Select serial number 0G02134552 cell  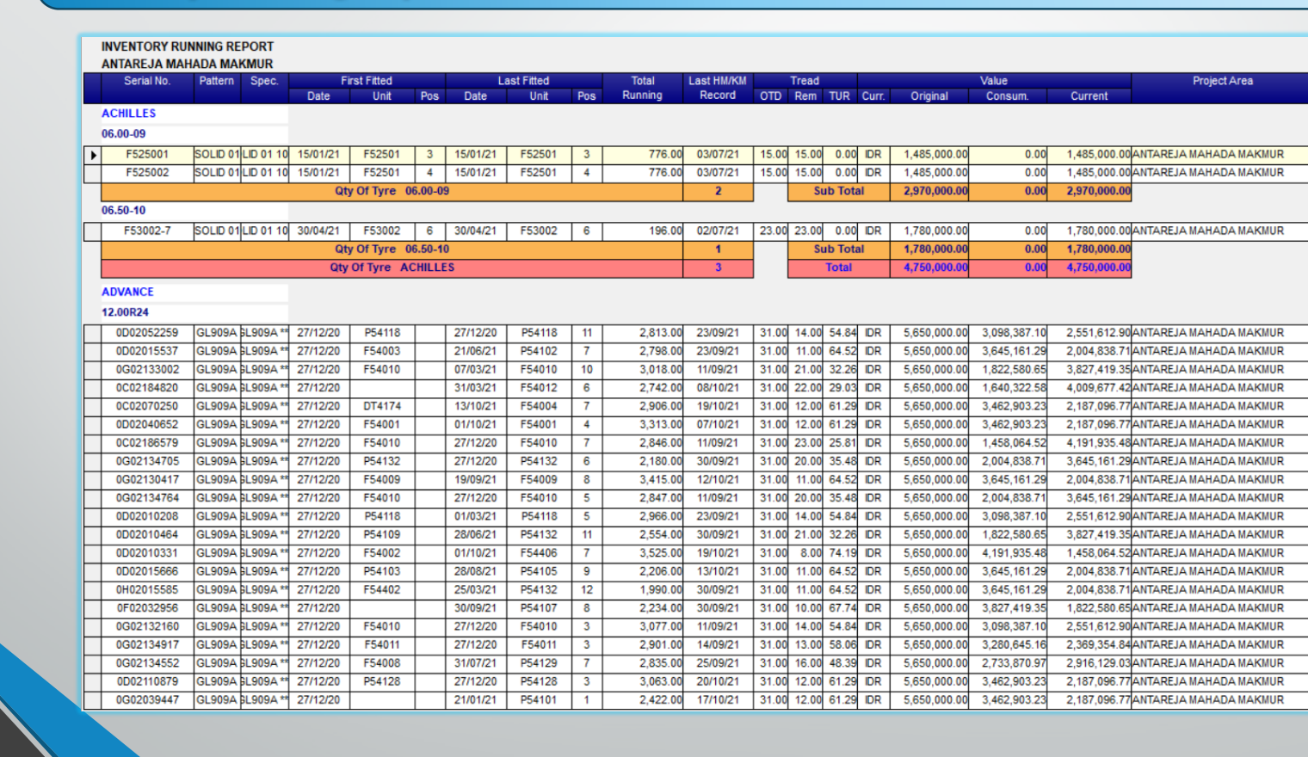147,663
